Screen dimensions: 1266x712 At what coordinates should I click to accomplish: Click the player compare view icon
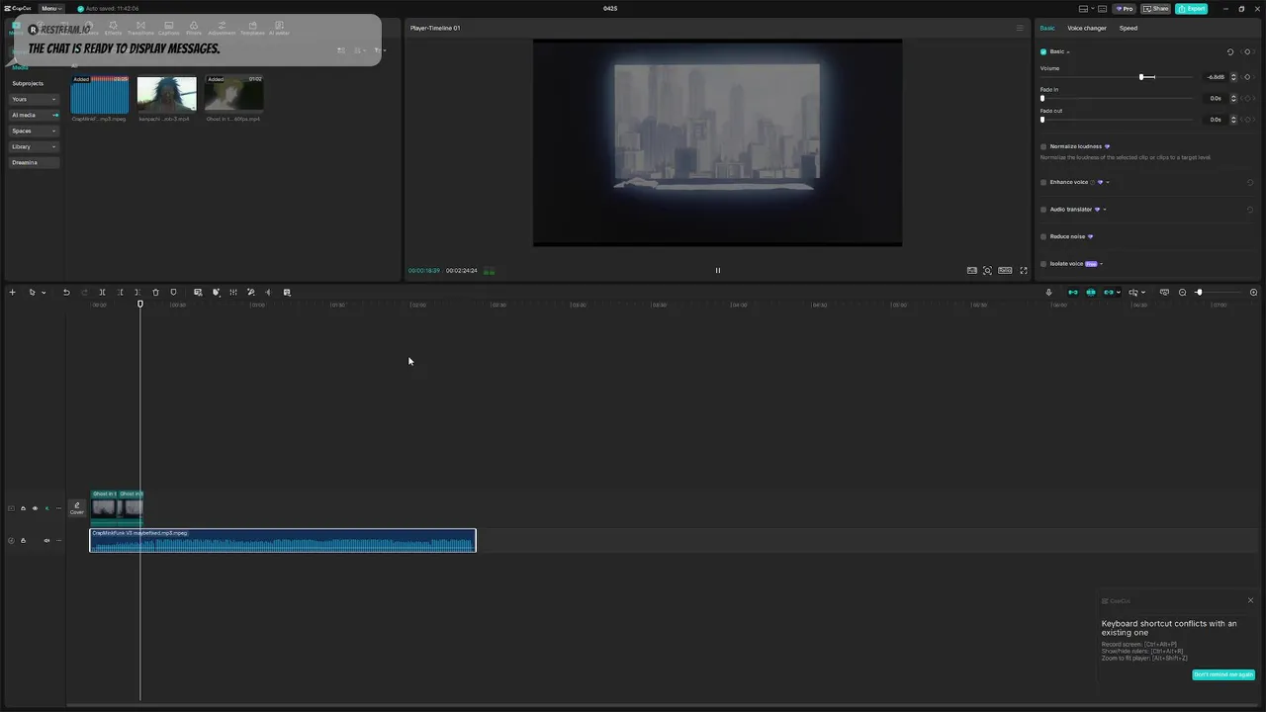click(972, 270)
